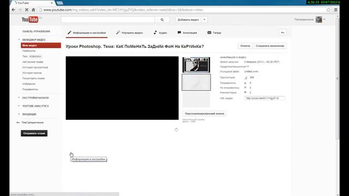Open a new browser tab
Screen dimensions: 349x196
pyautogui.click(x=60, y=3)
